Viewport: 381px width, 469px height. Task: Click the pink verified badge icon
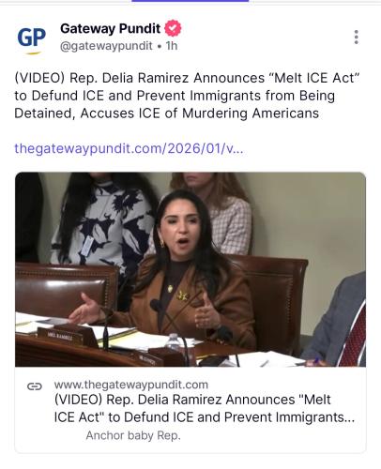(x=173, y=28)
